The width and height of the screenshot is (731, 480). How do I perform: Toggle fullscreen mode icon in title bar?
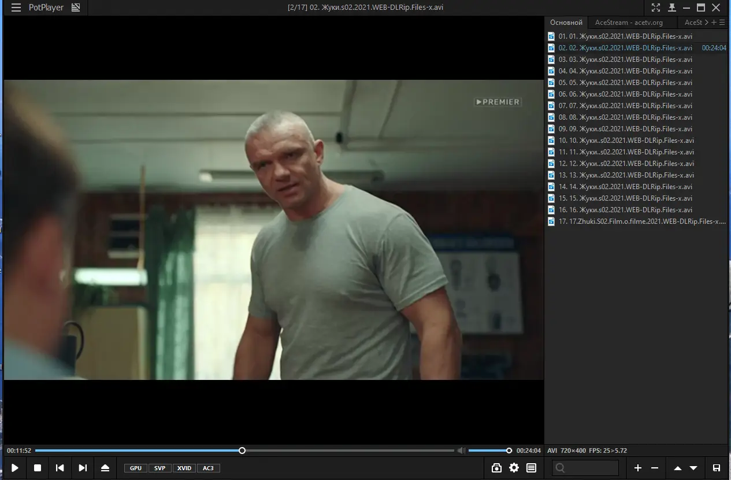point(656,8)
